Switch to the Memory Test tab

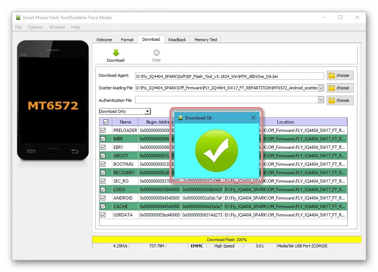coord(206,40)
